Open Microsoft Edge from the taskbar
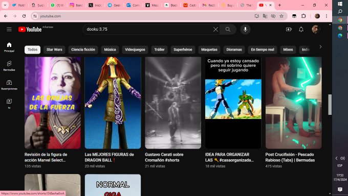348x196 pixels. (x=340, y=36)
